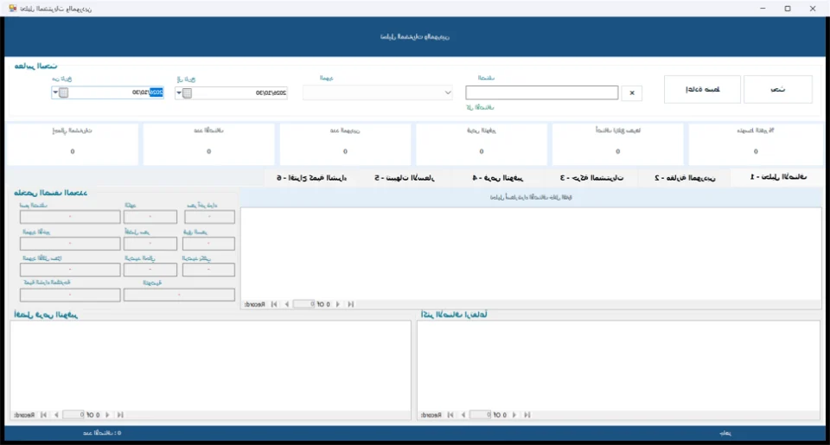Click the reset button next to the search button
Screen dimensions: 830x445
[x=702, y=89]
